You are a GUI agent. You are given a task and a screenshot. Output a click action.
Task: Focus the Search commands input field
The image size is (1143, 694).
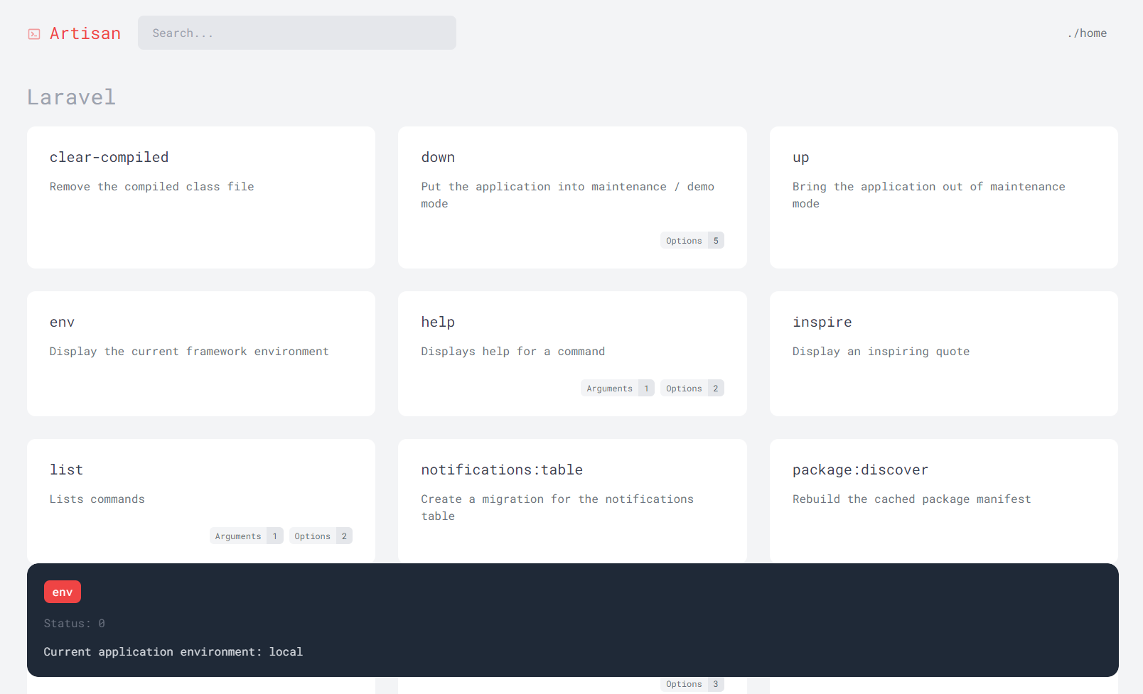[297, 33]
